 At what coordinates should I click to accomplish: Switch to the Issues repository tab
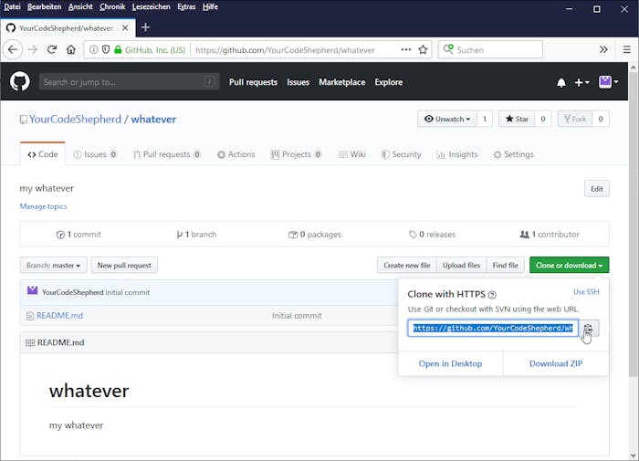(x=95, y=154)
